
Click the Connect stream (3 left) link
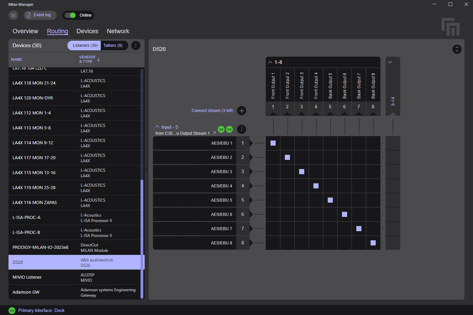(x=212, y=111)
